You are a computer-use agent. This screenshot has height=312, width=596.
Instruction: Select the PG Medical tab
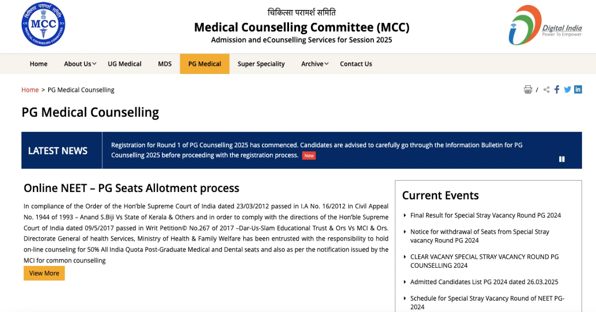pyautogui.click(x=205, y=64)
